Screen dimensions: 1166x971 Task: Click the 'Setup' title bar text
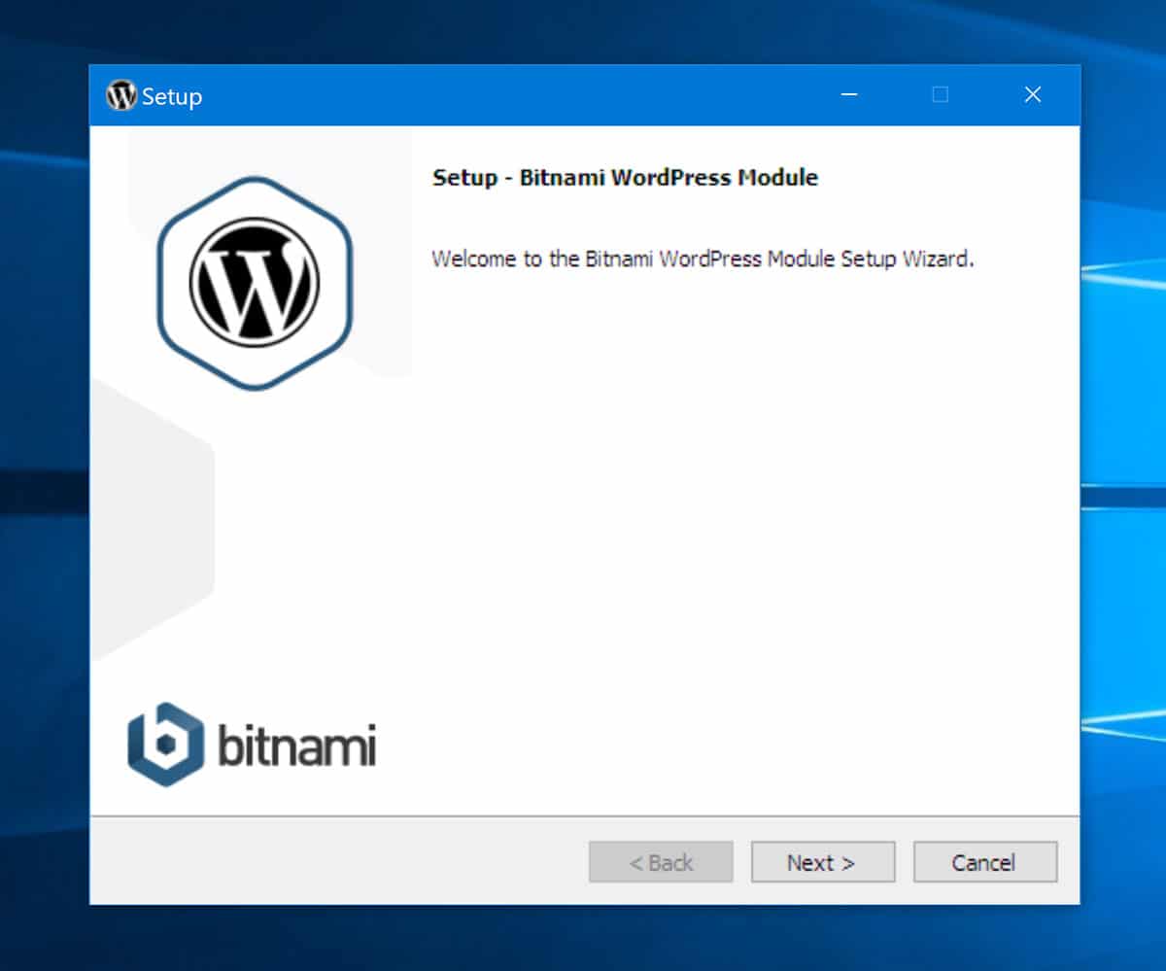pos(172,97)
